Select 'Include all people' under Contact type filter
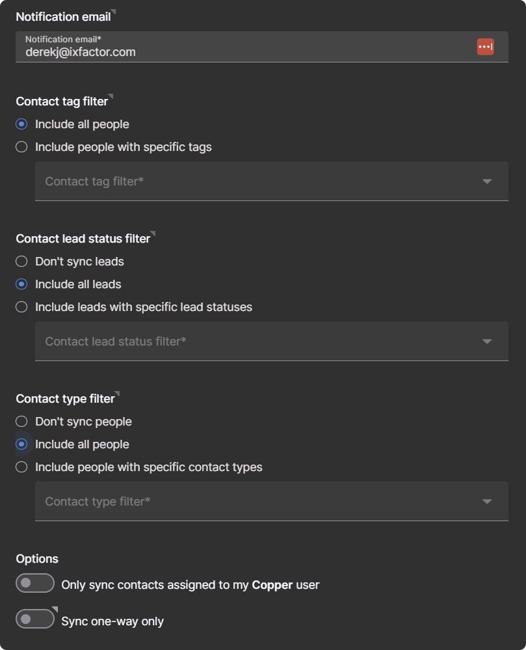The height and width of the screenshot is (650, 526). (21, 444)
